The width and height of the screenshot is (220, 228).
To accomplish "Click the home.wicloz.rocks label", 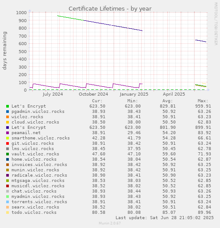I will click(x=34, y=159).
